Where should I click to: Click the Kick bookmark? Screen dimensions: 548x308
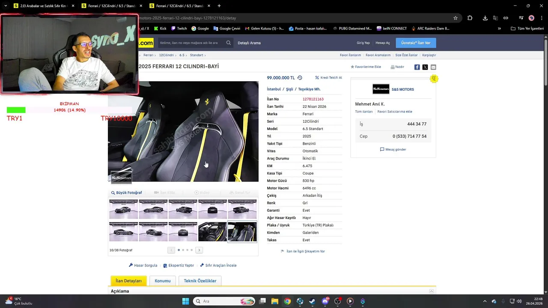point(160,28)
